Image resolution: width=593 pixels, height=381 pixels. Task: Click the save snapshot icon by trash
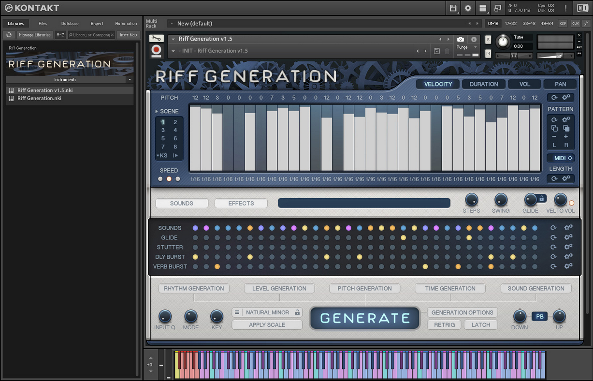point(437,51)
